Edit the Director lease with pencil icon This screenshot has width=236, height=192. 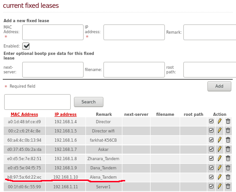pos(219,121)
